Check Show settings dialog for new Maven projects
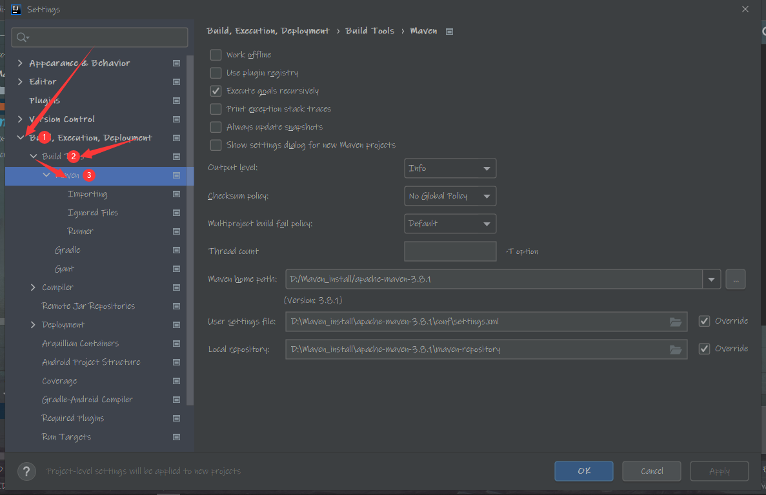Screen dimensions: 766x495 [x=216, y=145]
